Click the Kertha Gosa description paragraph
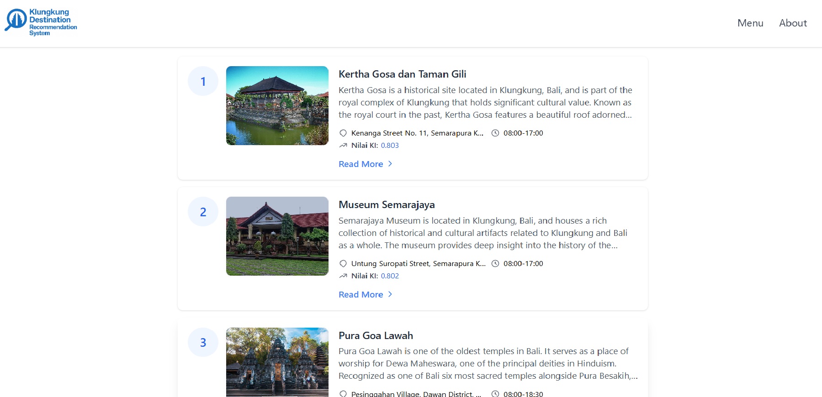Image resolution: width=822 pixels, height=397 pixels. pos(485,103)
